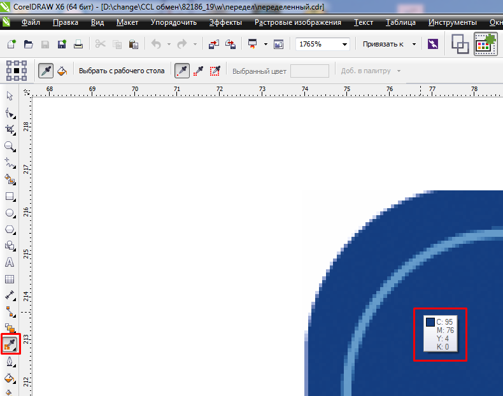
Task: Select the Polygon tool
Action: click(x=10, y=230)
